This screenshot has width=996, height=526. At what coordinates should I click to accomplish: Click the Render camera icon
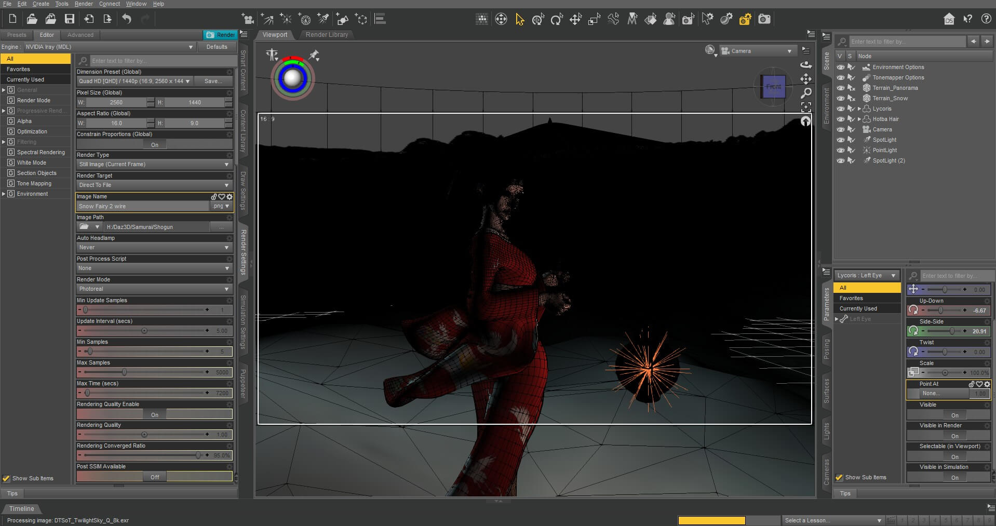(764, 19)
